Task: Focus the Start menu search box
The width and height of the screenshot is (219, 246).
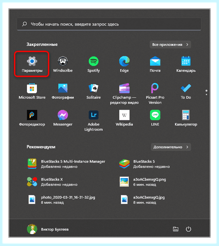Action: click(x=109, y=24)
